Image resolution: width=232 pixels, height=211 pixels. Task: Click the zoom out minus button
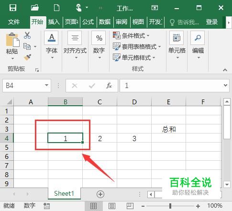pyautogui.click(x=143, y=206)
